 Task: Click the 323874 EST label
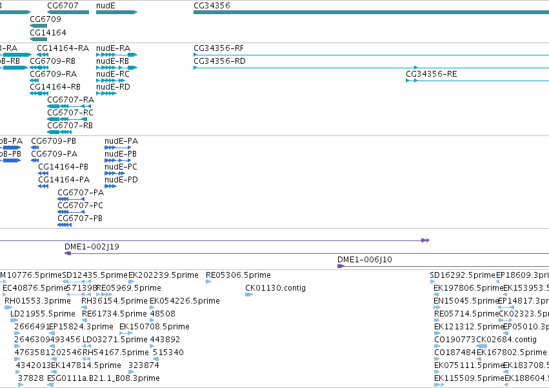[x=144, y=365]
